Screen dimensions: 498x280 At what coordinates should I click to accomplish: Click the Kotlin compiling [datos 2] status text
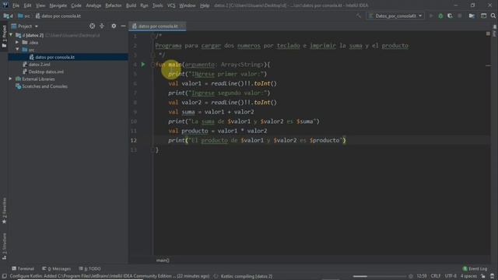coord(247,276)
